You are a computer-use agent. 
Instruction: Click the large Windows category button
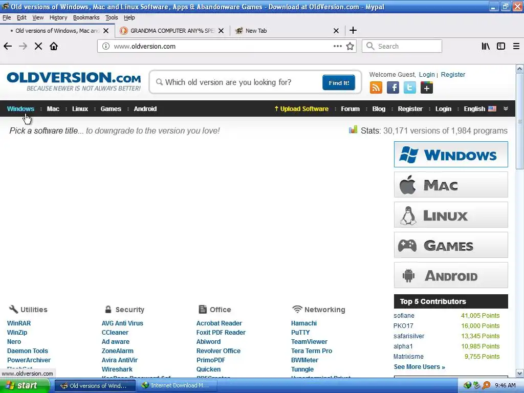[x=451, y=155]
